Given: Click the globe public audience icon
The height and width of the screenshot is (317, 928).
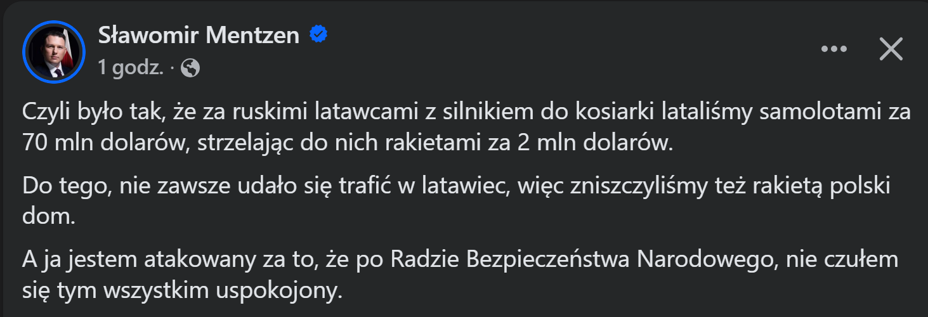Looking at the screenshot, I should click(x=190, y=68).
